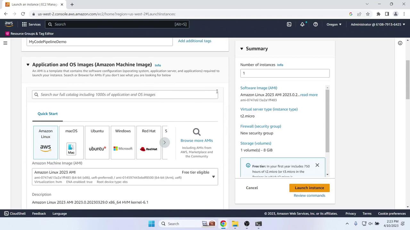Bookmark this page with the star icon
The height and width of the screenshot is (230, 410).
click(368, 14)
